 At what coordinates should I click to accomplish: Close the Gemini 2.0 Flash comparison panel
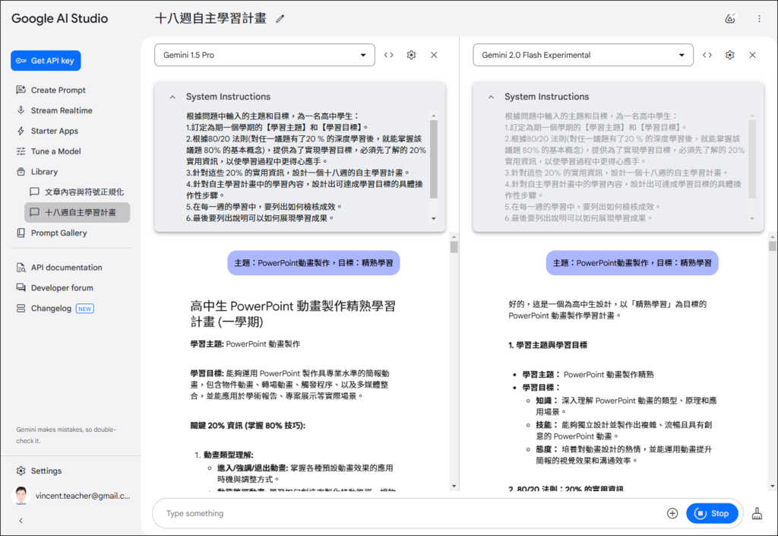coord(753,55)
